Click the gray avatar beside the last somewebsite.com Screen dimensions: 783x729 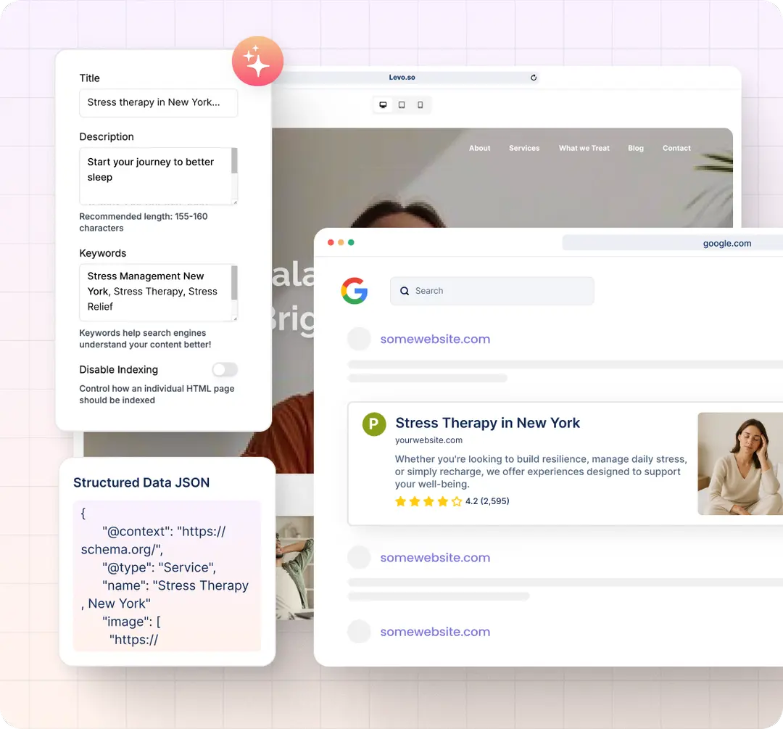[359, 632]
